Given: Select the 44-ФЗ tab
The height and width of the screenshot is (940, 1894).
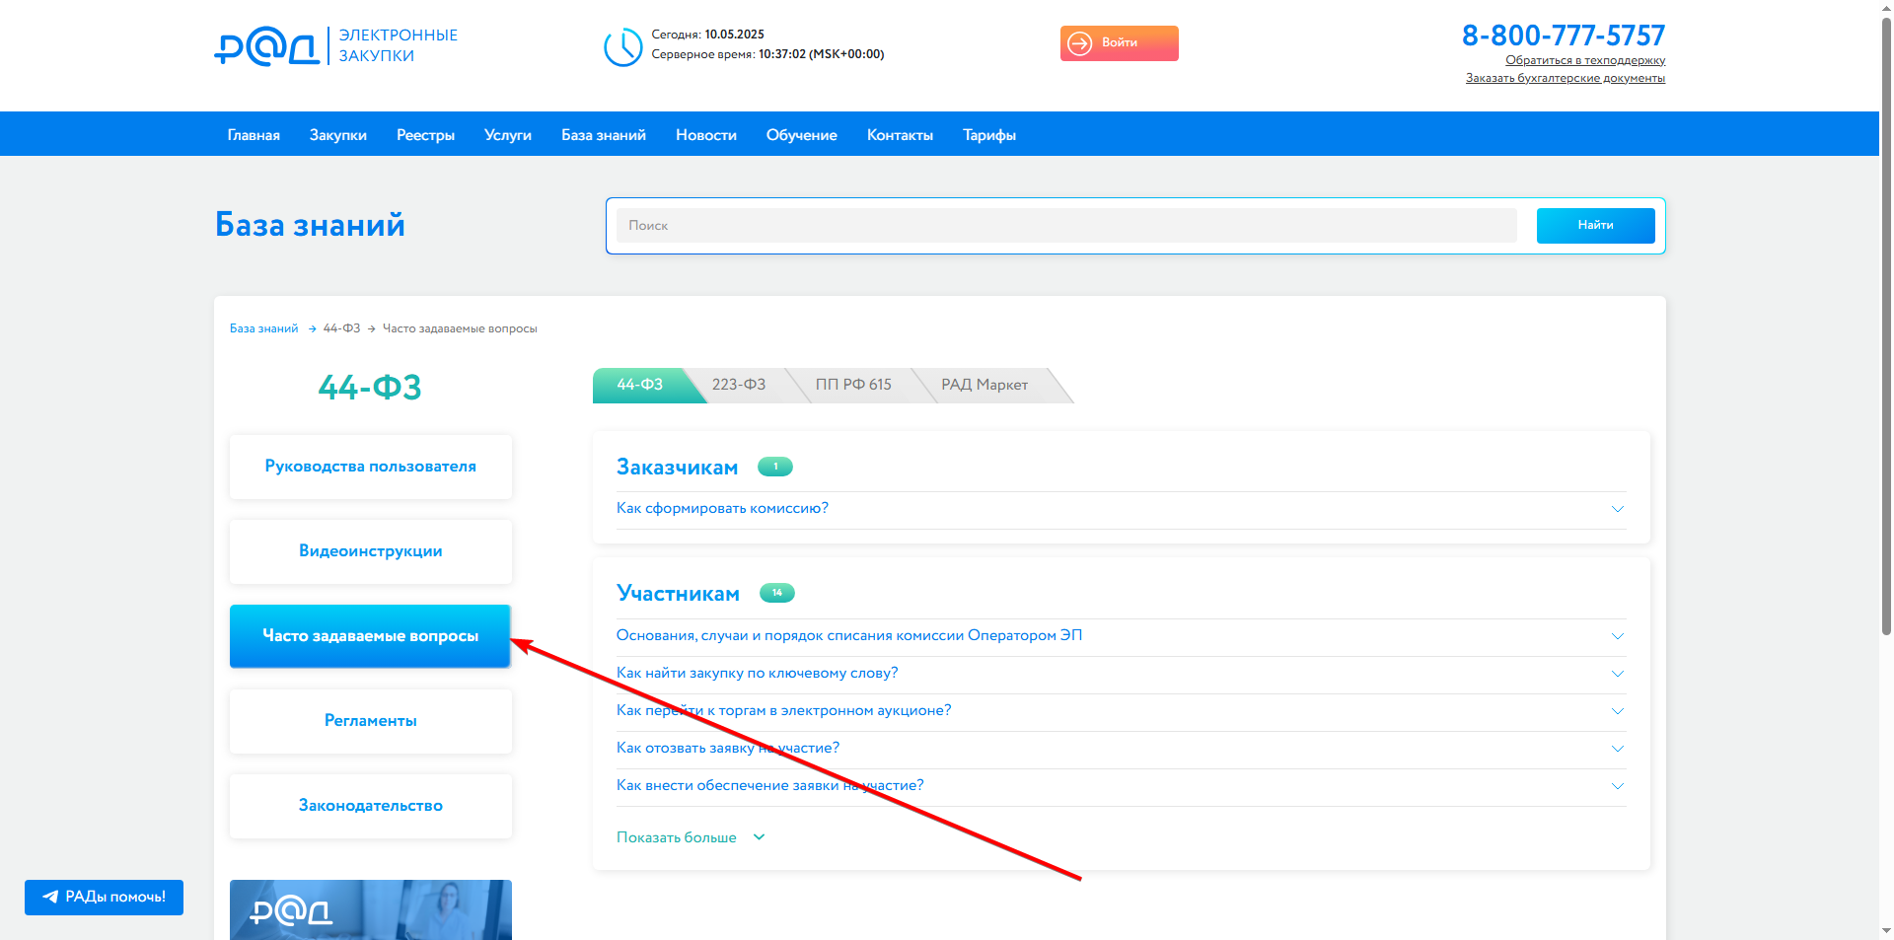Looking at the screenshot, I should point(640,385).
